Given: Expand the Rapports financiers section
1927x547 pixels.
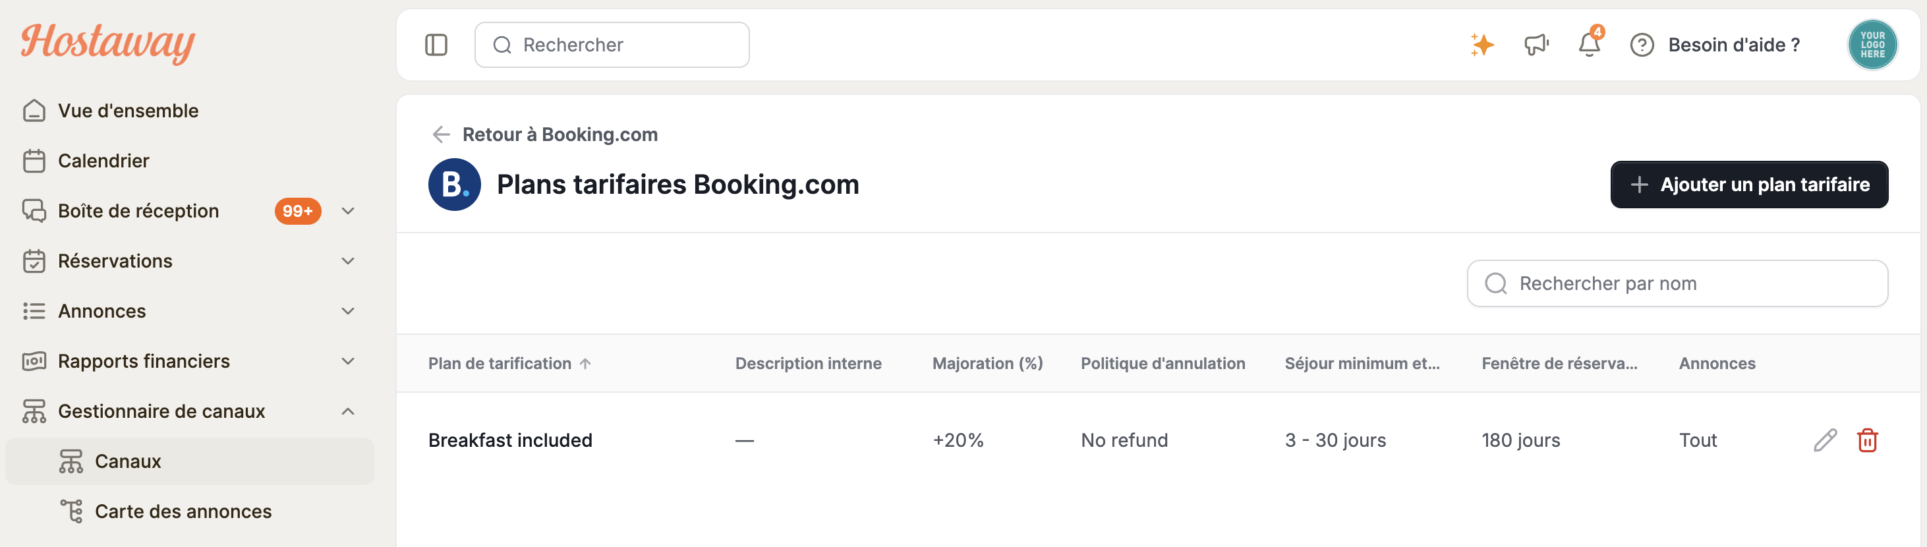Looking at the screenshot, I should pos(348,361).
